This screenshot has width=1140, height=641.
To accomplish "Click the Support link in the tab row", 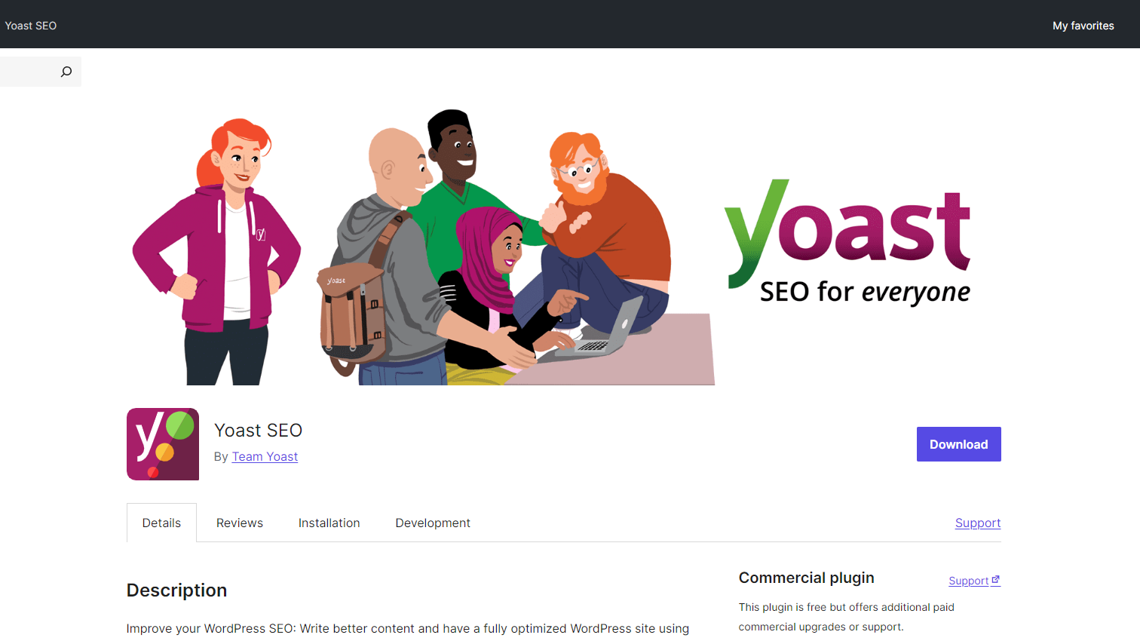I will click(977, 523).
